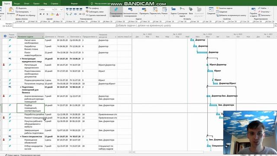The image size is (277, 156).
Task: Click the Копировать copy icon
Action: pos(17,12)
